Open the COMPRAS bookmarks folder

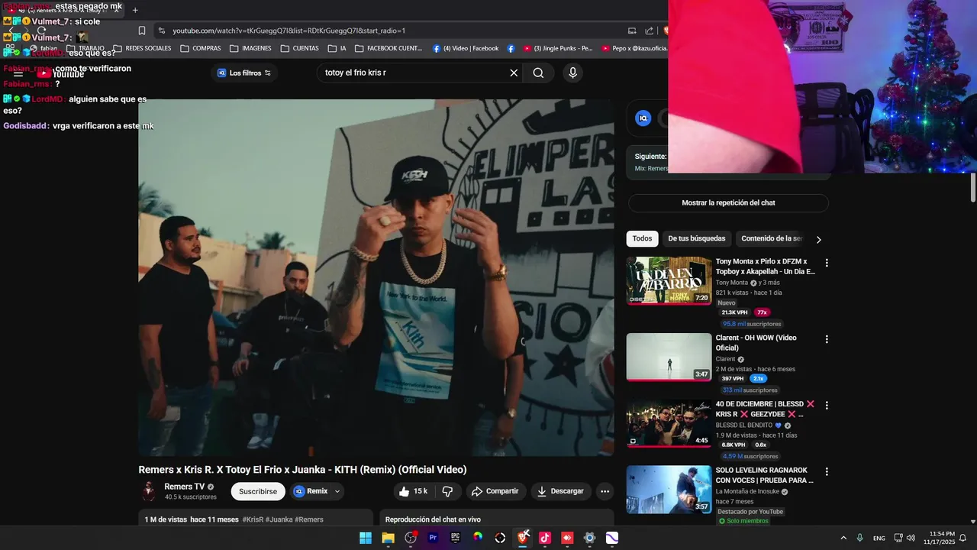tap(201, 48)
